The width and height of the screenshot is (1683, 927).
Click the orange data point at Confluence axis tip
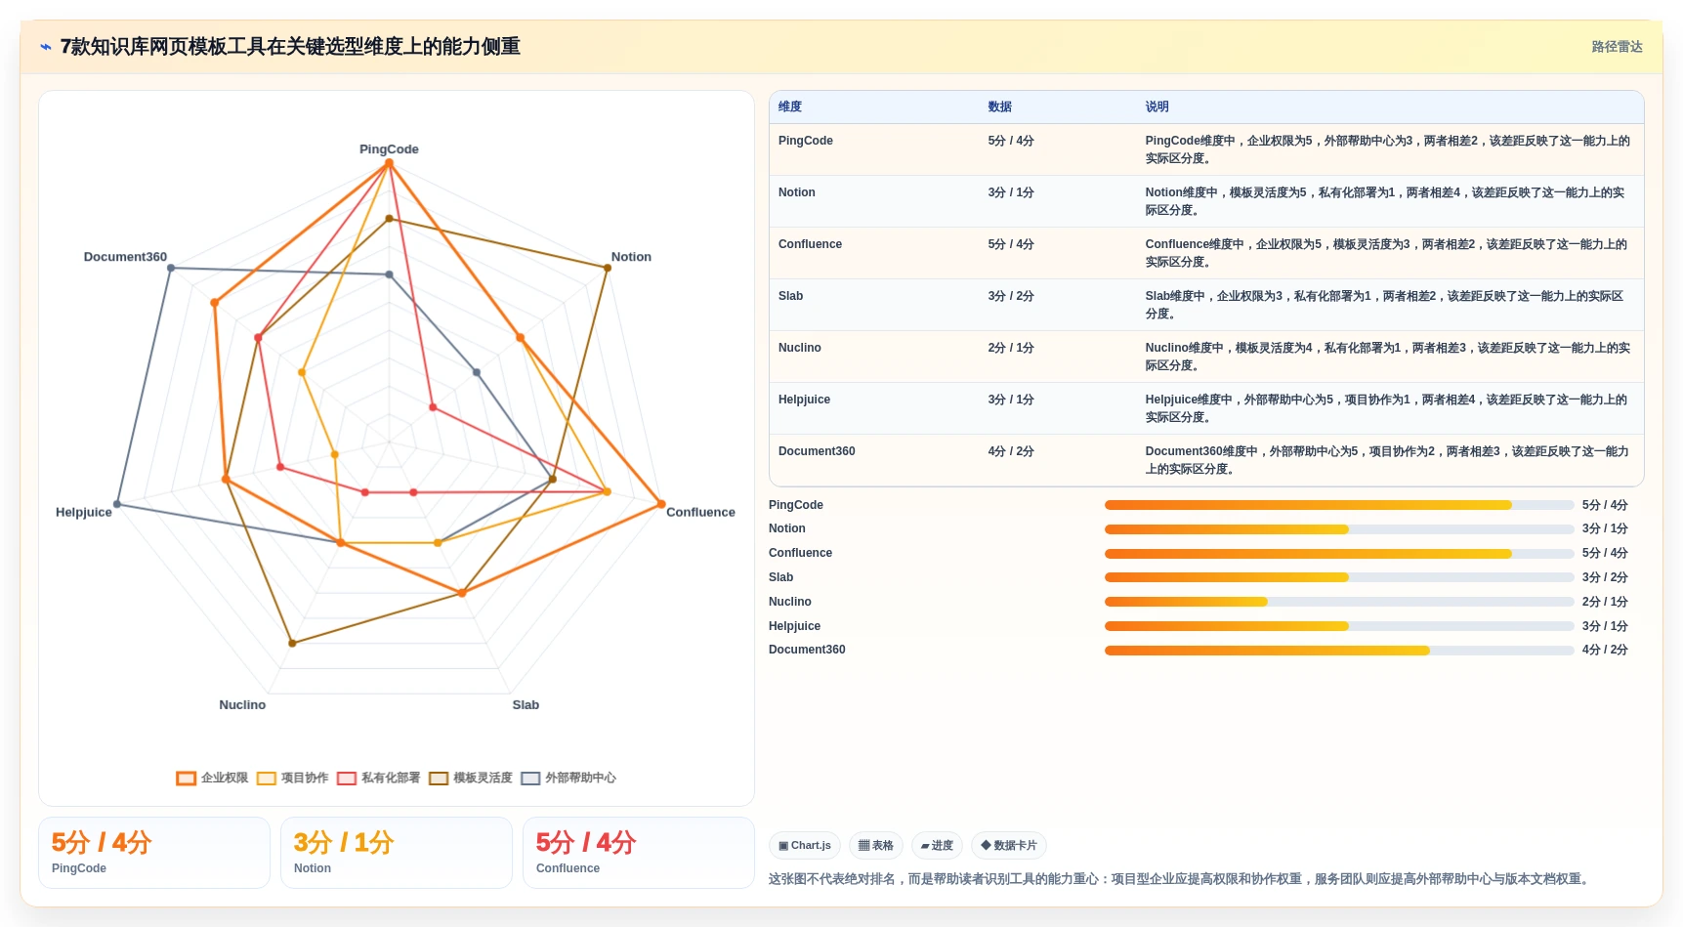661,504
